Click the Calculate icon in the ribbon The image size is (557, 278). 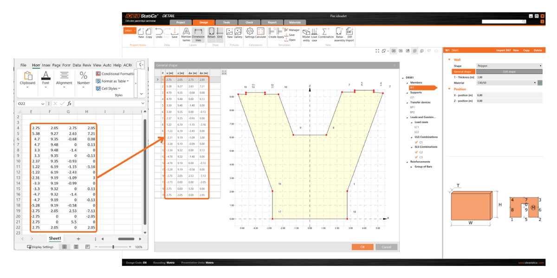point(260,32)
